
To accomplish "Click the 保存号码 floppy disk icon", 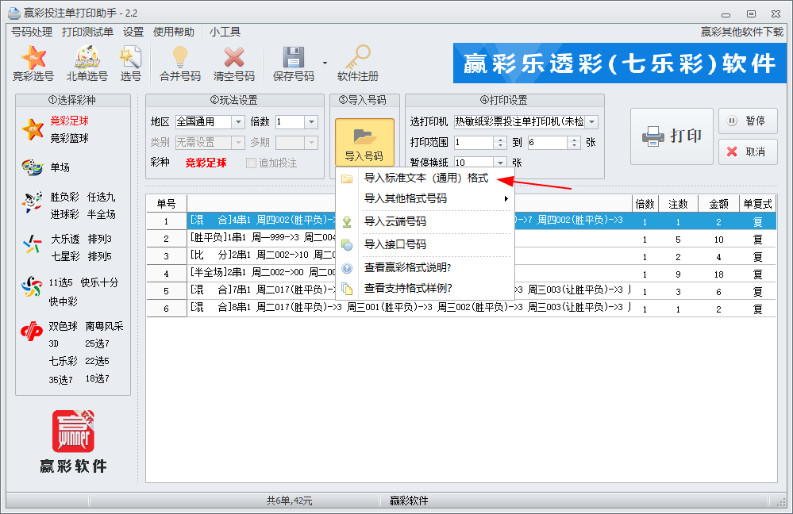I will tap(294, 57).
